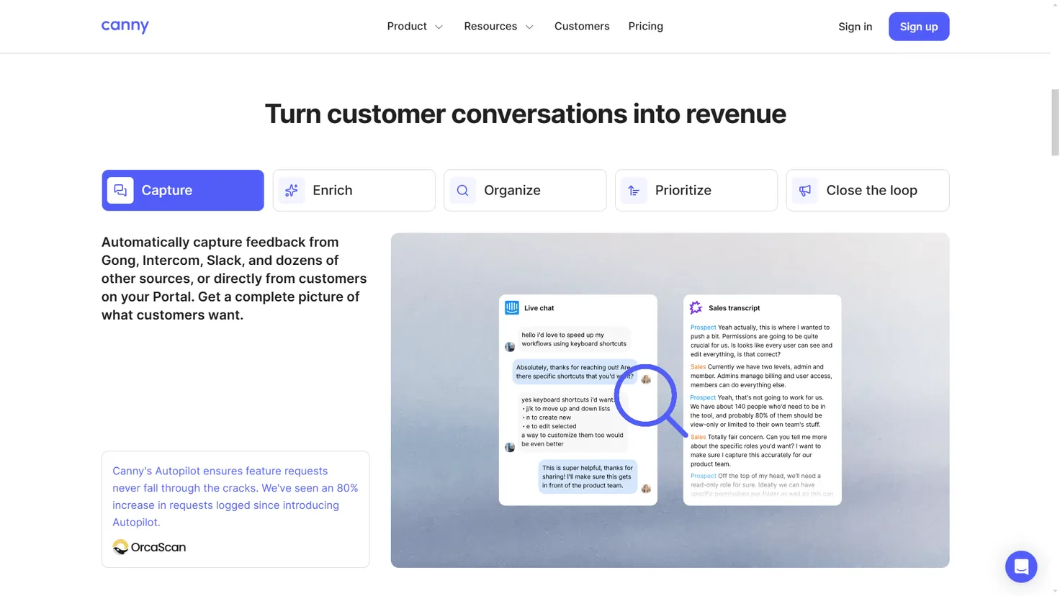Click the Close the loop megaphone icon
The width and height of the screenshot is (1060, 596).
[805, 190]
